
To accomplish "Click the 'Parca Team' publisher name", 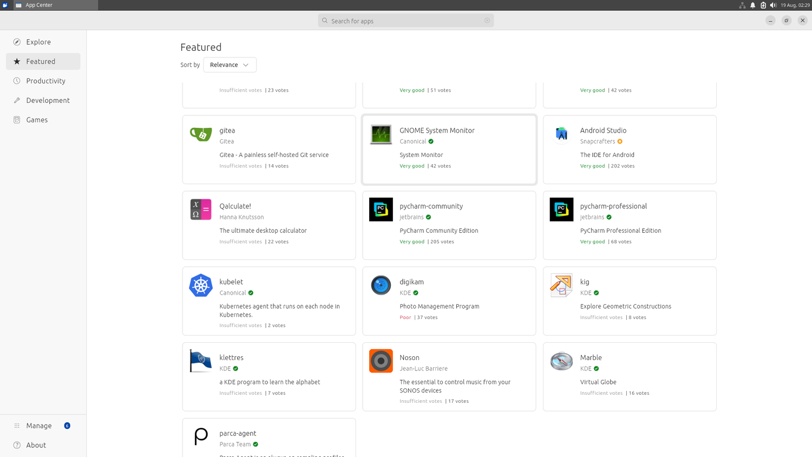I will tap(235, 445).
